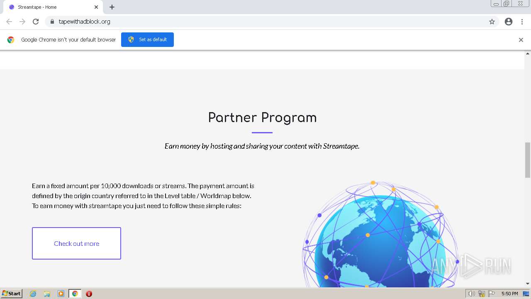531x299 pixels.
Task: Click the red Opera taskbar icon
Action: pyautogui.click(x=89, y=294)
